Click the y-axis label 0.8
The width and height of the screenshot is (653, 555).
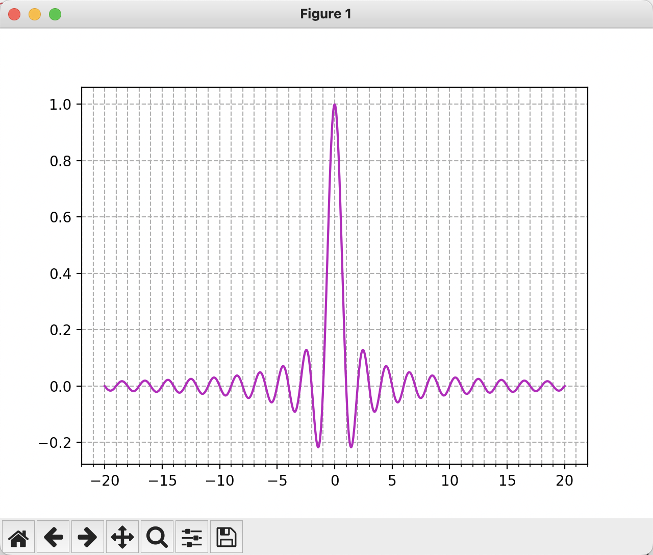click(x=60, y=161)
